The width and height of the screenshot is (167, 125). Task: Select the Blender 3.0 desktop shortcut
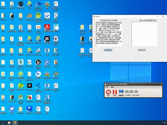point(30,16)
